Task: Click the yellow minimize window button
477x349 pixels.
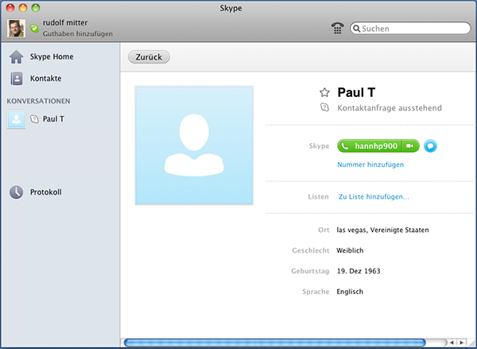Action: pyautogui.click(x=23, y=8)
